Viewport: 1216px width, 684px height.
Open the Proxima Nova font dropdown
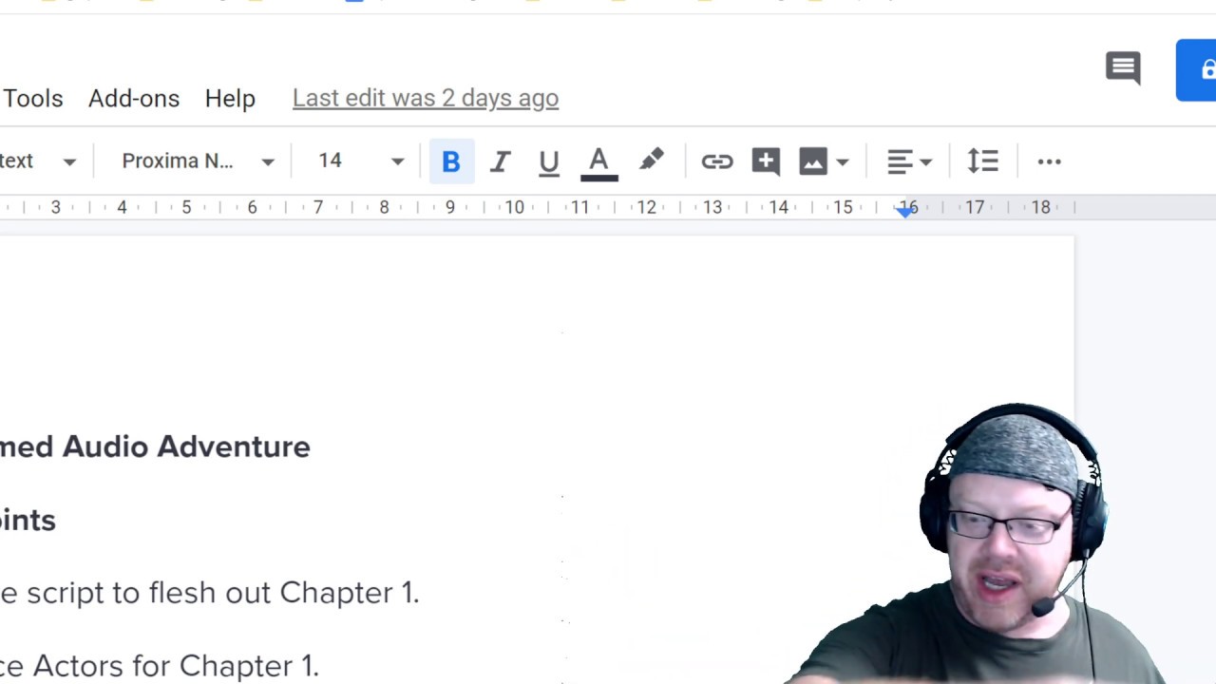[x=198, y=161]
